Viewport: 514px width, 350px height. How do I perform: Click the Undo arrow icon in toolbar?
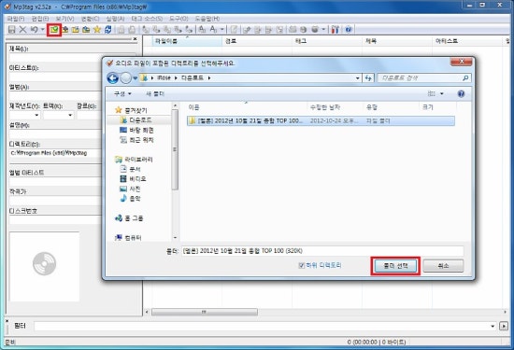click(34, 30)
